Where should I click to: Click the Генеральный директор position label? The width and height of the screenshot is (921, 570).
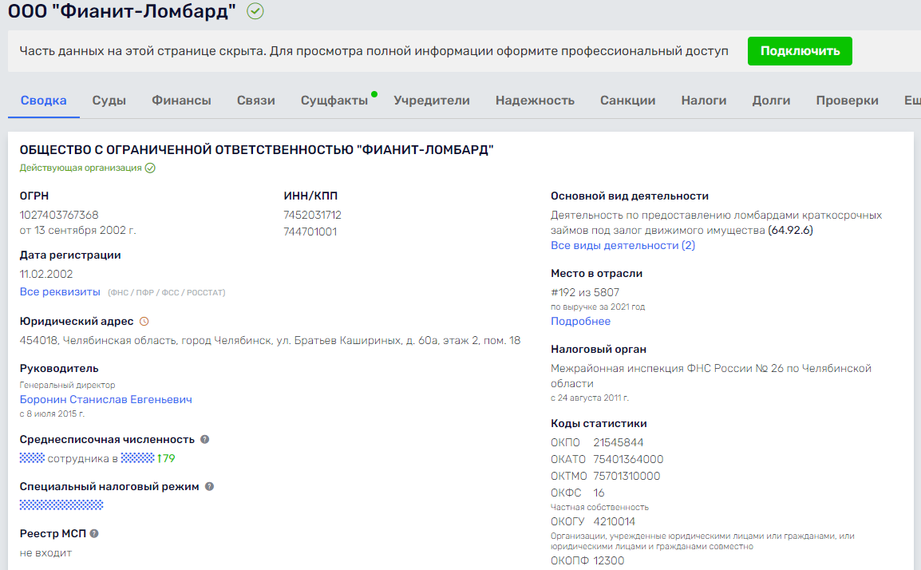67,385
